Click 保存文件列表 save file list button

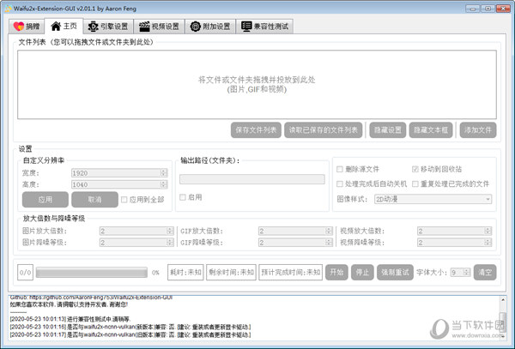pos(256,130)
